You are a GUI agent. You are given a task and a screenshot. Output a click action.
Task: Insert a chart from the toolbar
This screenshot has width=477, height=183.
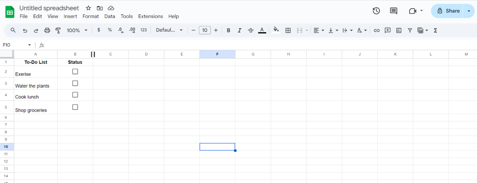click(x=398, y=30)
